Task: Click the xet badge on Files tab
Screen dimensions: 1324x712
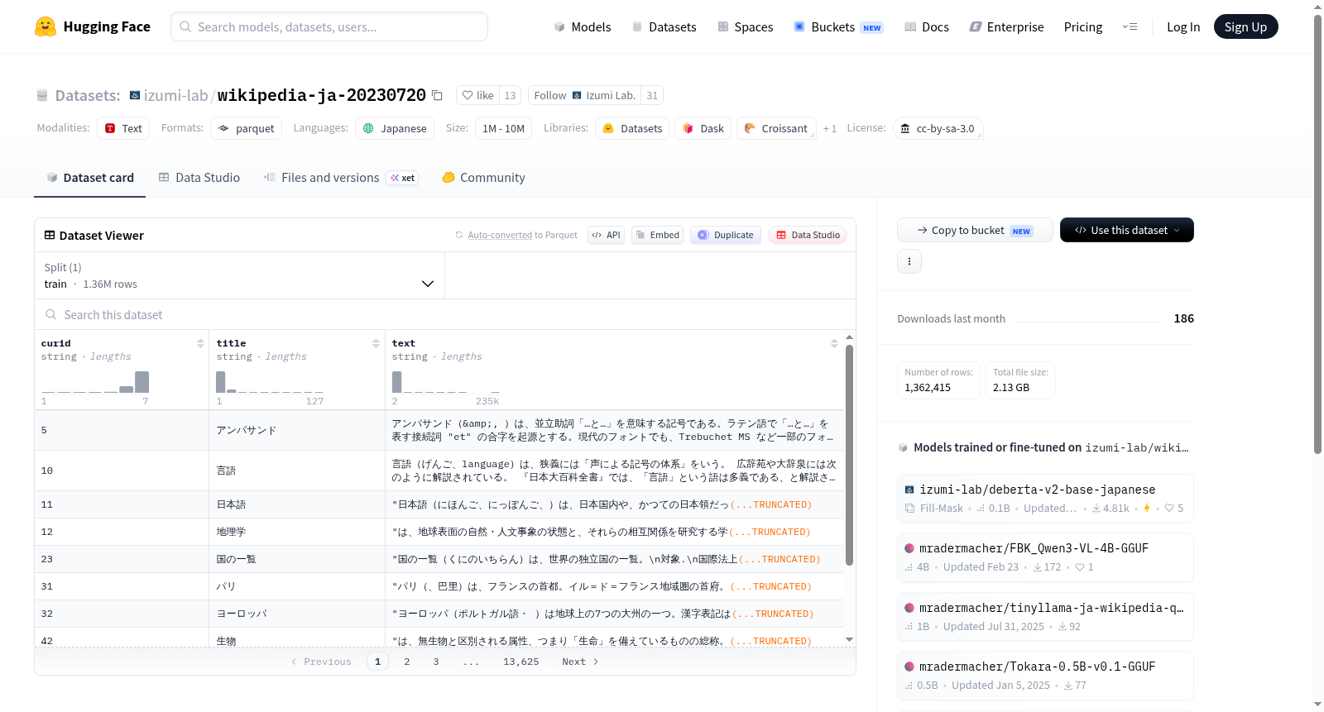Action: (403, 178)
